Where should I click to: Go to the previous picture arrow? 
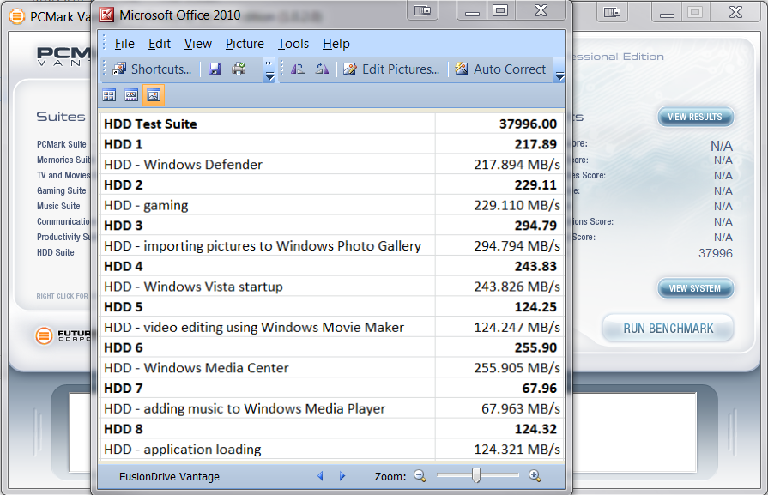click(x=321, y=476)
